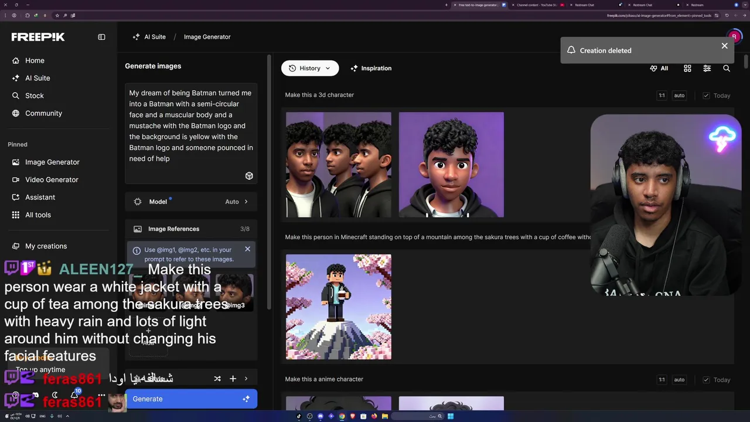The width and height of the screenshot is (750, 422).
Task: Click the 1:1 ratio tag on anime character row
Action: [662, 380]
